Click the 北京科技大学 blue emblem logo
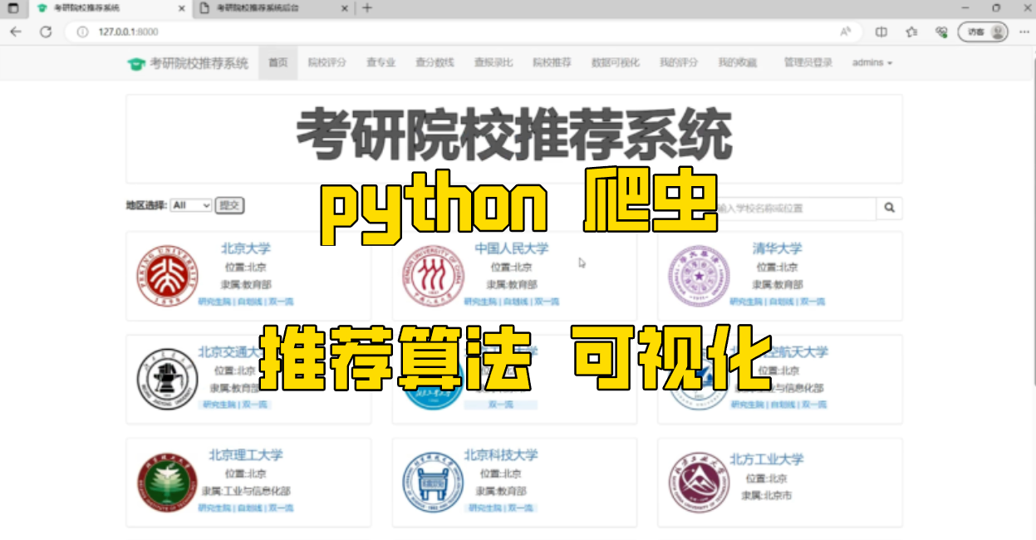Screen dimensions: 1036x540 click(x=432, y=483)
